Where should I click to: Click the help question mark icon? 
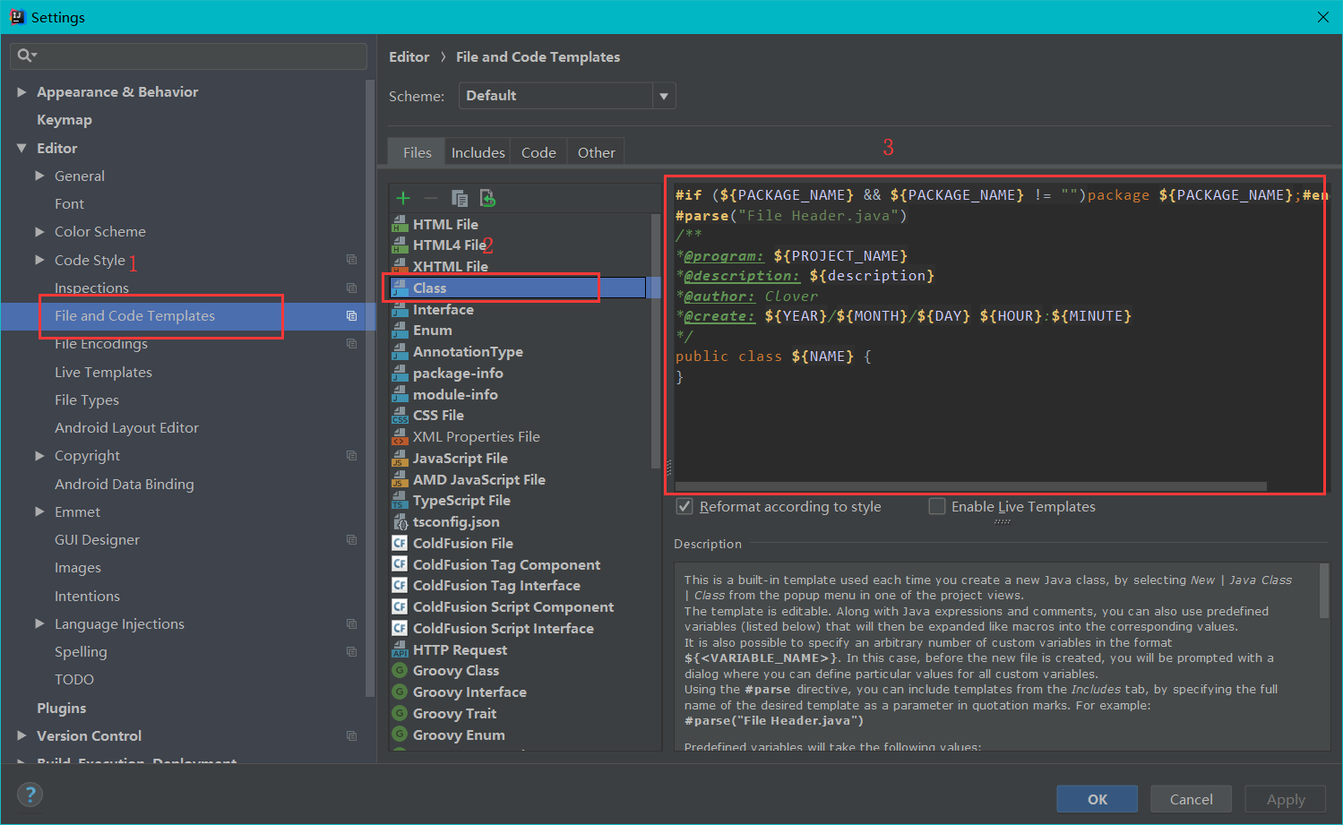(30, 795)
